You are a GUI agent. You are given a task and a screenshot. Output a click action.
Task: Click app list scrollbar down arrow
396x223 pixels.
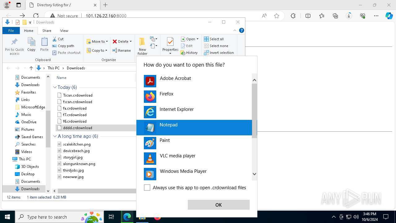pyautogui.click(x=254, y=174)
